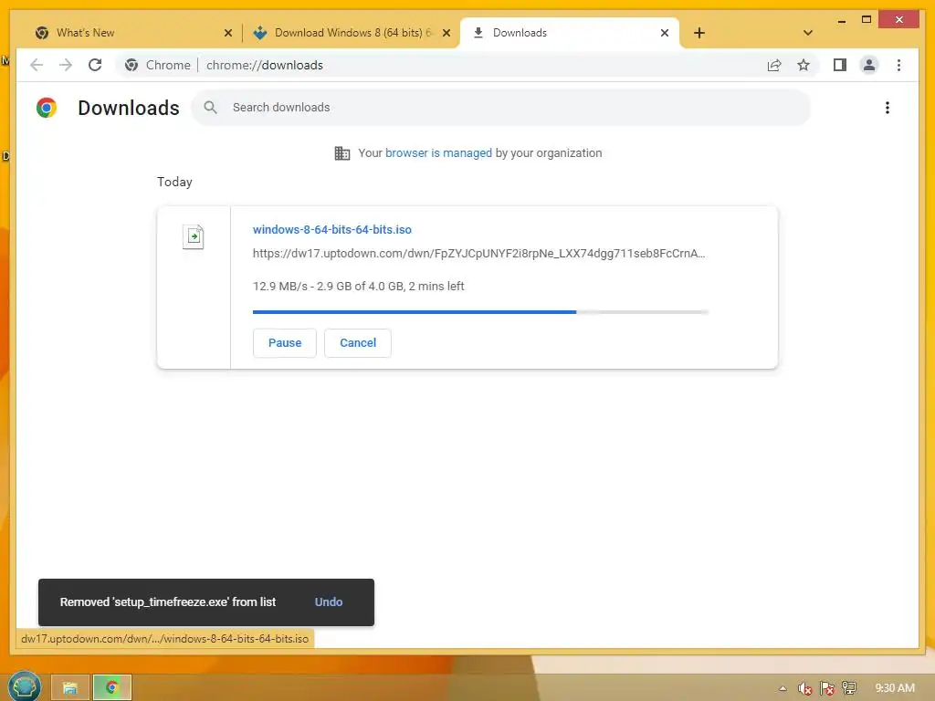Focus the Search downloads field
935x701 pixels.
[x=501, y=108]
